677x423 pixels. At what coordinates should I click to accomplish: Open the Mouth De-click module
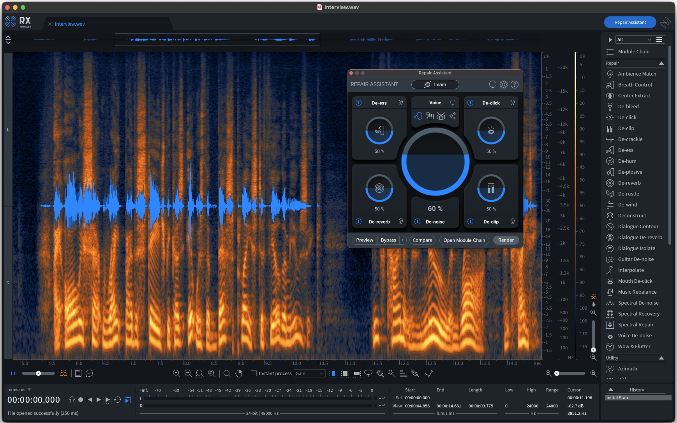click(635, 281)
